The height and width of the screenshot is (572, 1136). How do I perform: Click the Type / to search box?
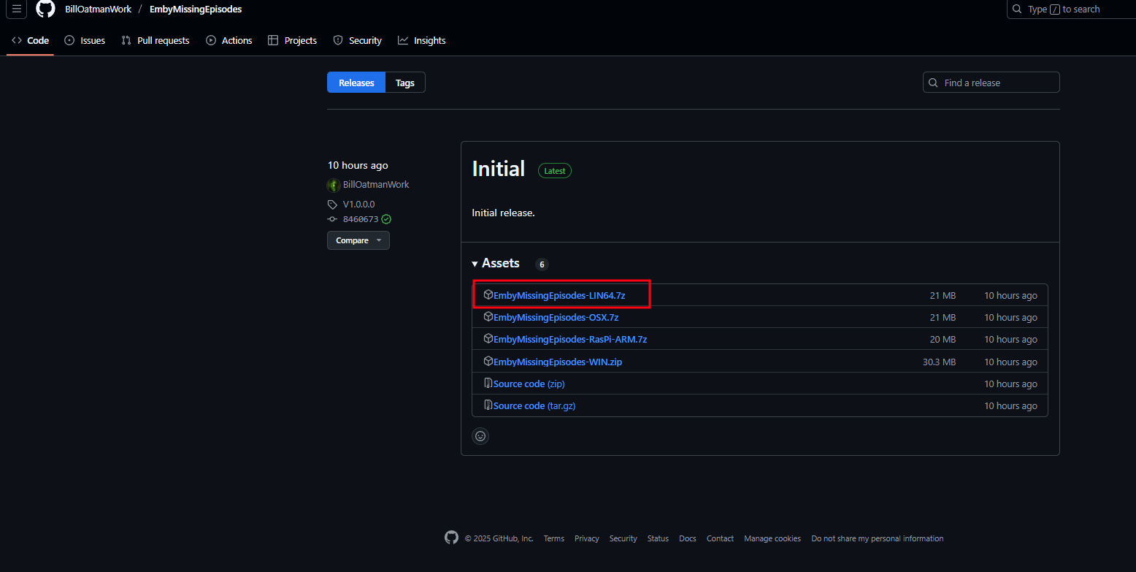click(x=1070, y=9)
